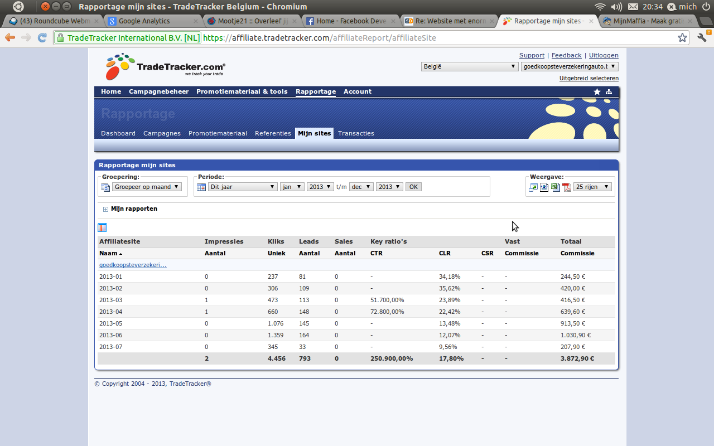Open the goedkoopsteverzekeri... site link

click(133, 265)
